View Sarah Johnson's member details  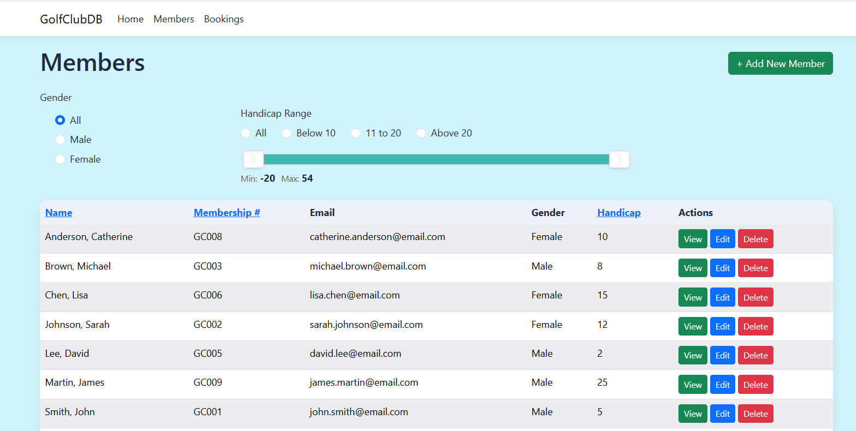(693, 326)
